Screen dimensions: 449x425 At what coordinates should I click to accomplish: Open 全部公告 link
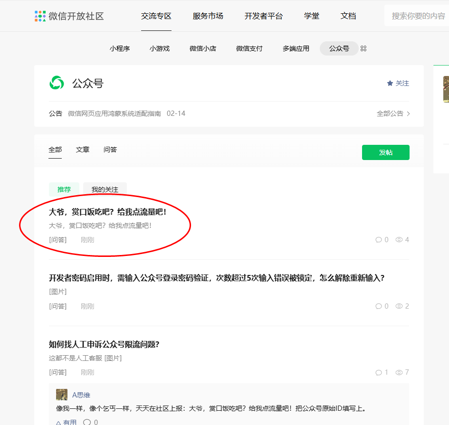pyautogui.click(x=390, y=113)
